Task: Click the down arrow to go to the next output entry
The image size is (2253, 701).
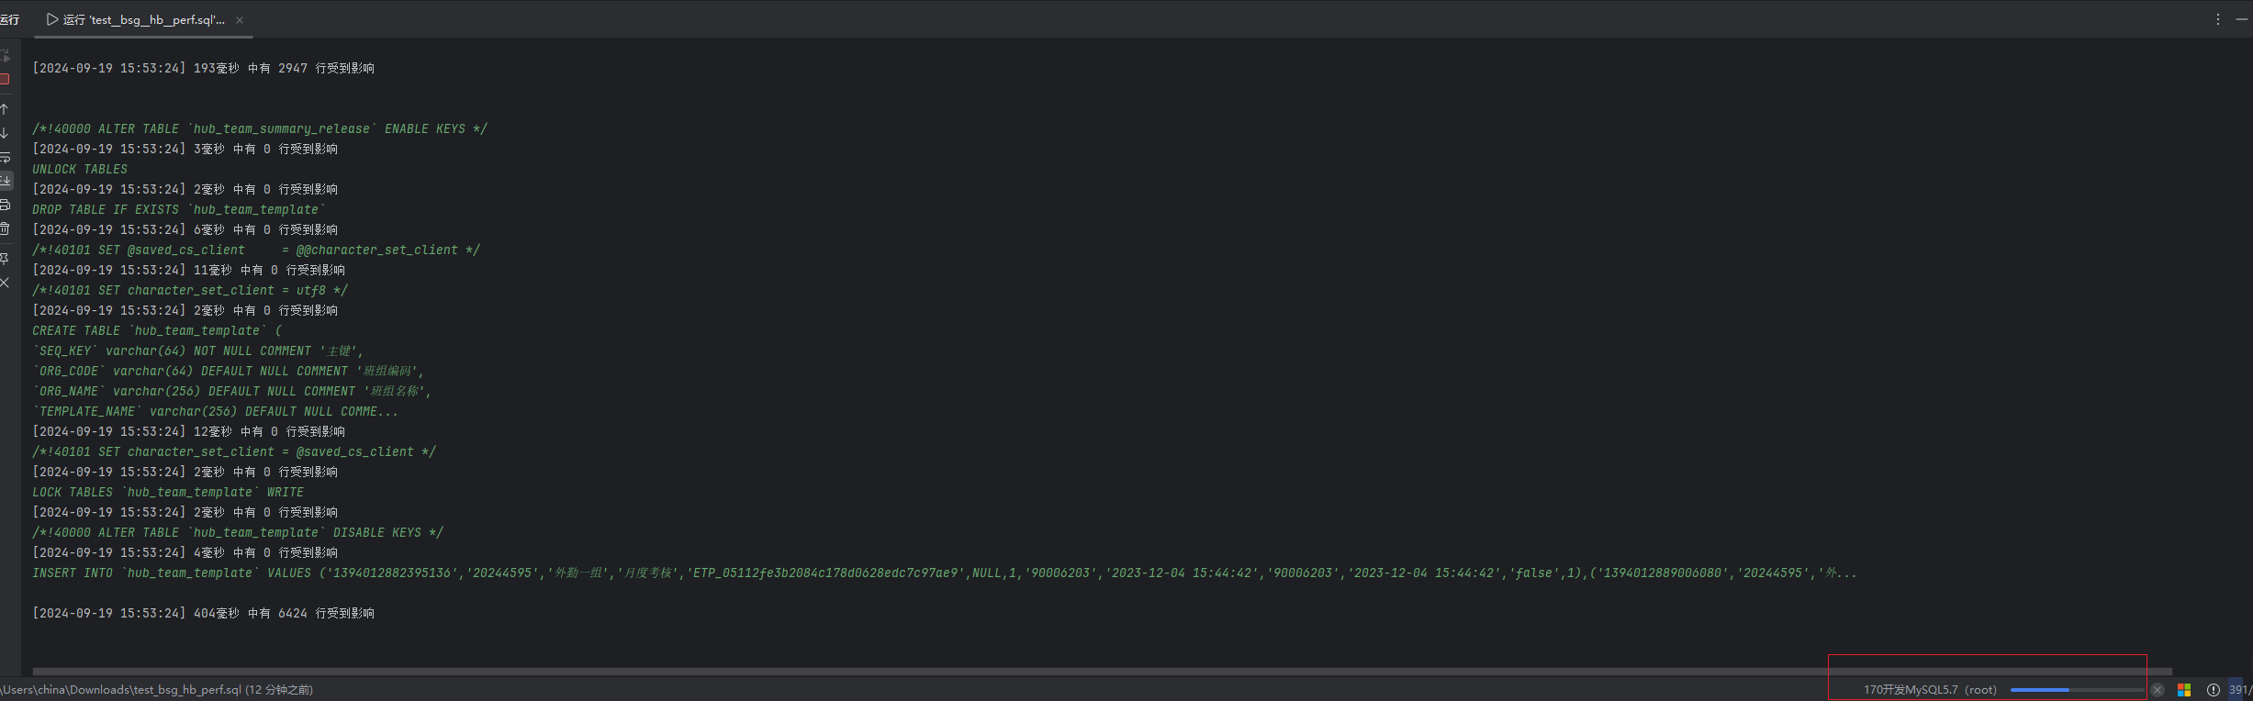Action: point(5,133)
